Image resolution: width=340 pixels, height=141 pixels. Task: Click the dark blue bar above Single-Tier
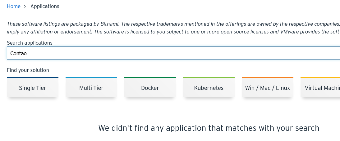click(33, 77)
